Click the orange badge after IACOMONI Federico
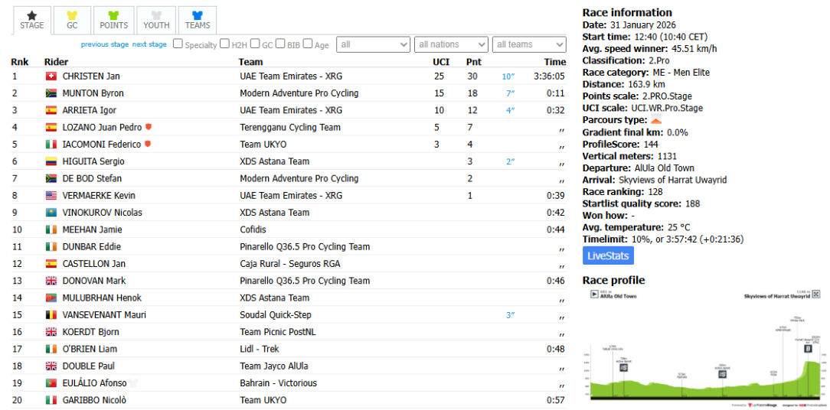 click(148, 144)
